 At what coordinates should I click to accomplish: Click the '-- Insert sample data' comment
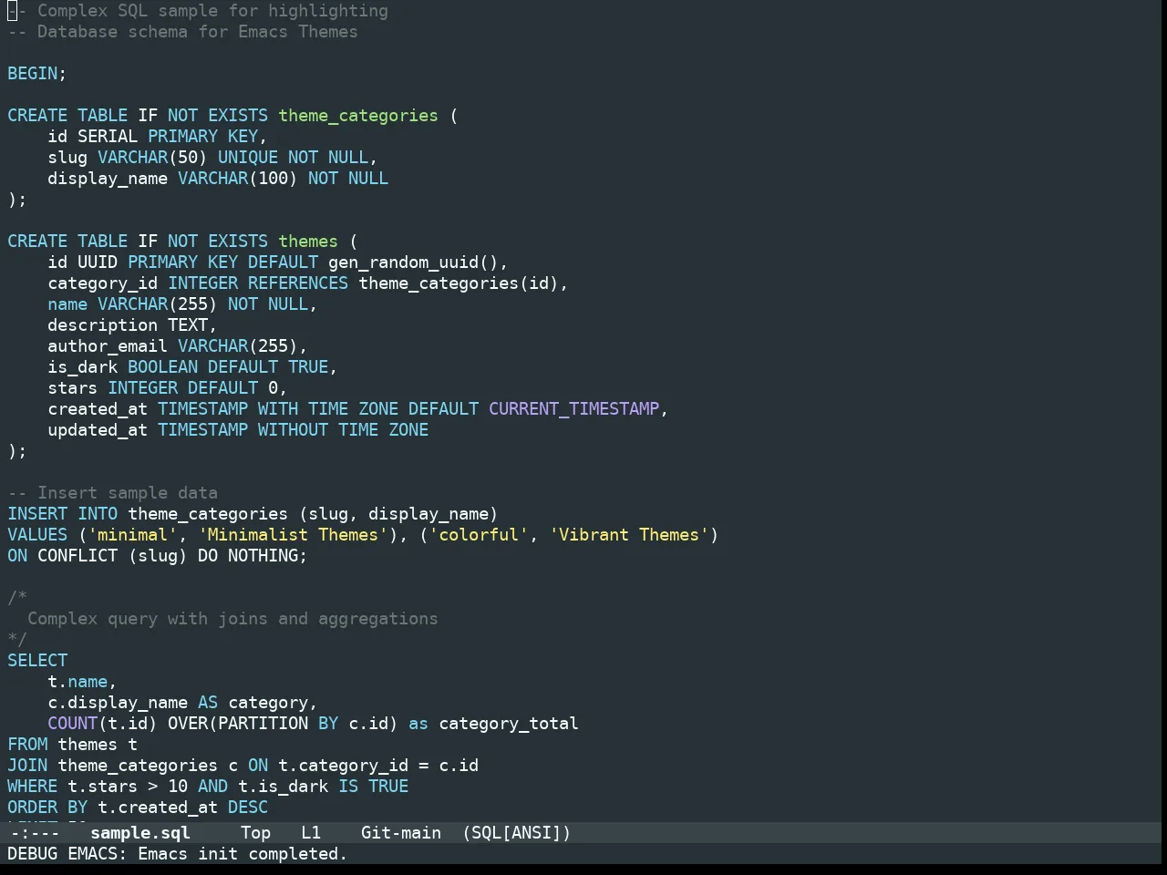click(113, 493)
